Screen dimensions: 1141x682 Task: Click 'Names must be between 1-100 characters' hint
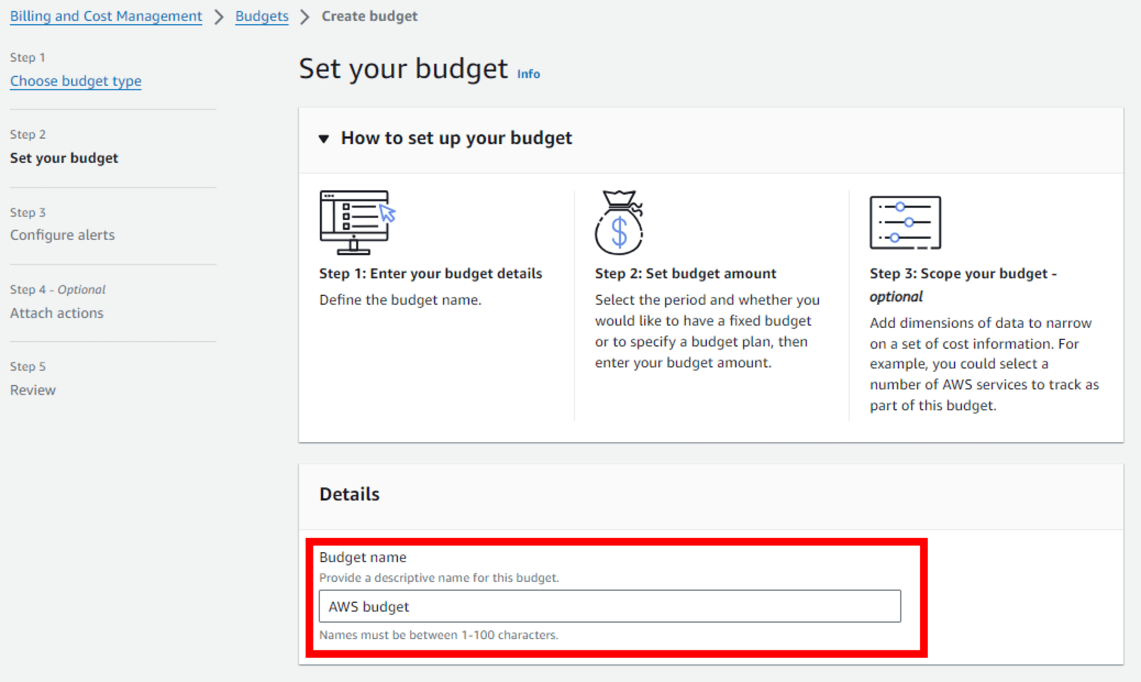click(439, 635)
